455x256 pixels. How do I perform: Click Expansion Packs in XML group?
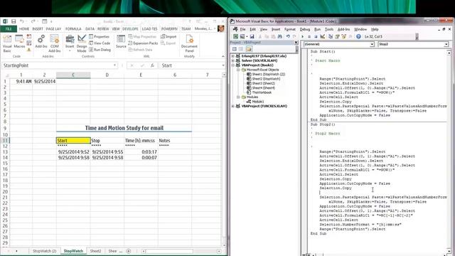[143, 43]
